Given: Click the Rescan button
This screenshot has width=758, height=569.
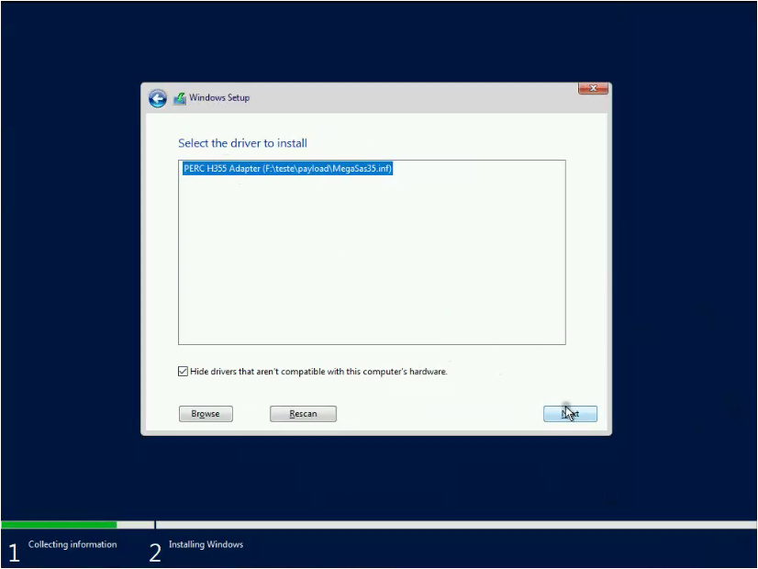Looking at the screenshot, I should click(303, 413).
